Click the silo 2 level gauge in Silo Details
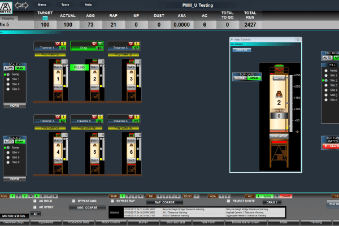Image resolution: width=339 pixels, height=226 pixels. point(291,103)
